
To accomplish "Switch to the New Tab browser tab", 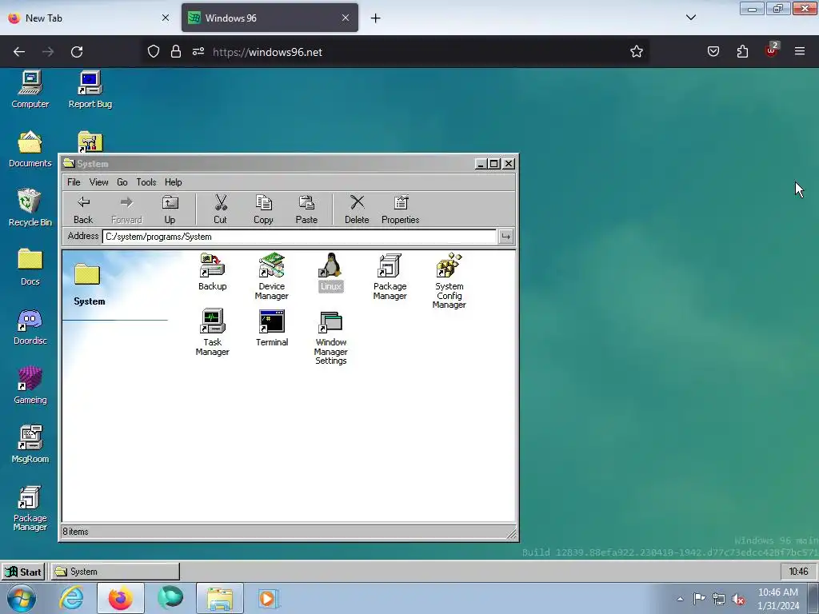I will (x=89, y=18).
